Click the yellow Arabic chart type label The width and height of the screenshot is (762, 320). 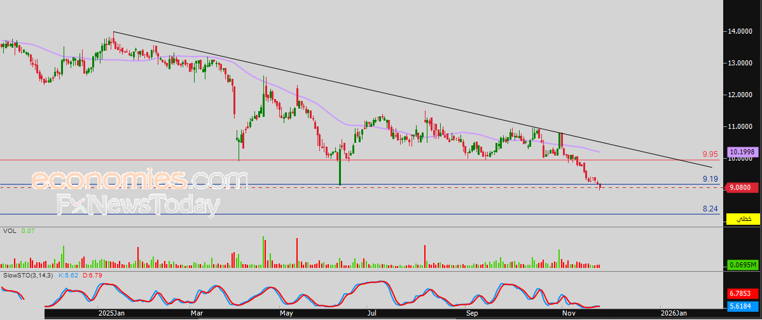click(x=742, y=218)
